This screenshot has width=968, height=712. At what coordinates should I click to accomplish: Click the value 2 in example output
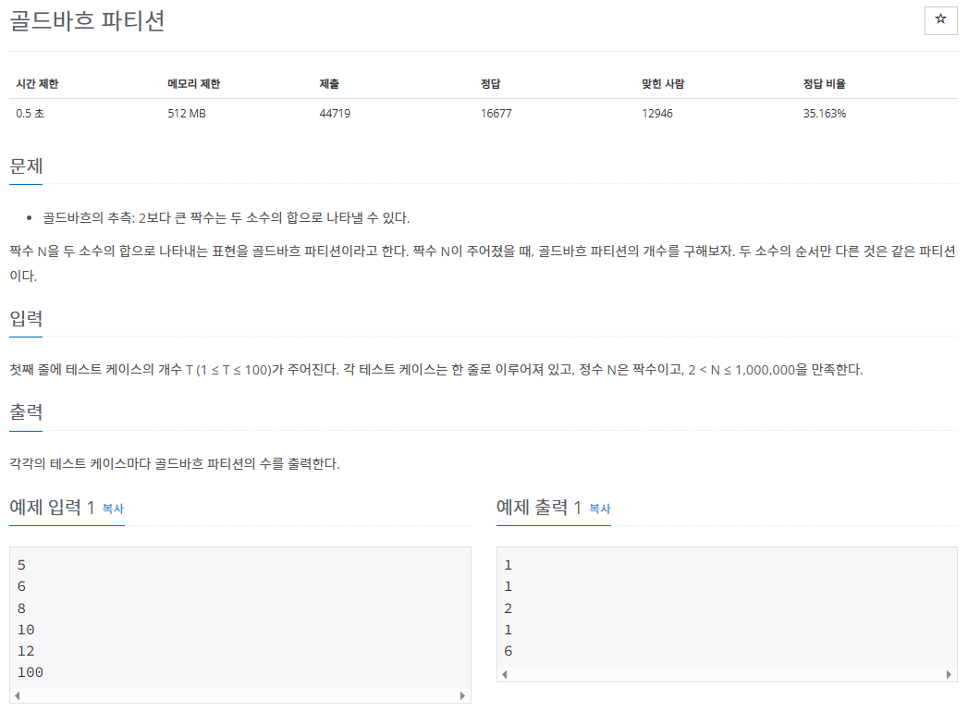509,608
